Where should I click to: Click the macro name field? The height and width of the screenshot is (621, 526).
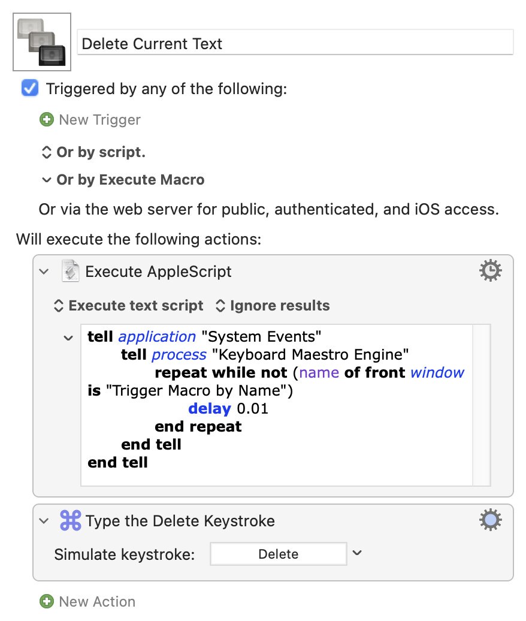pos(295,43)
